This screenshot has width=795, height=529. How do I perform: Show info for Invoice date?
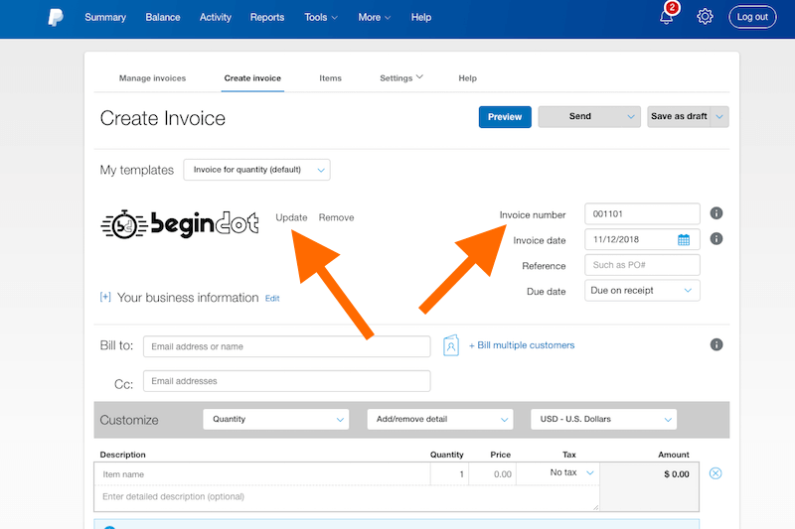click(715, 238)
